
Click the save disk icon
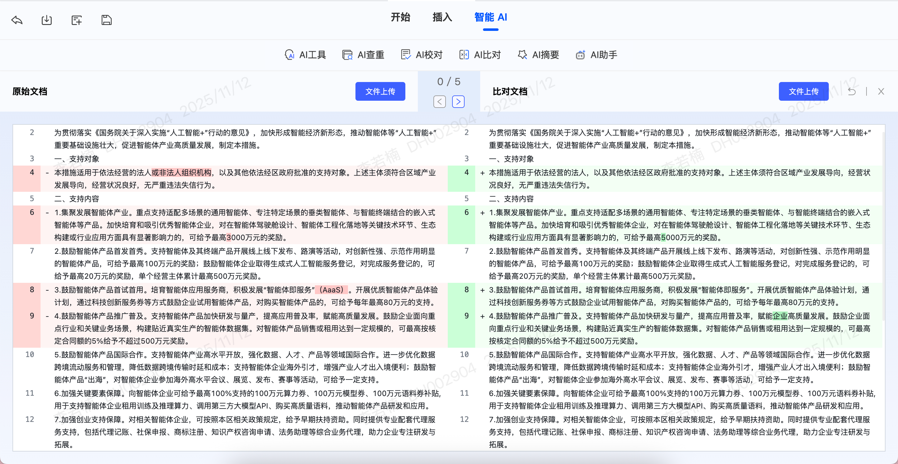[106, 20]
